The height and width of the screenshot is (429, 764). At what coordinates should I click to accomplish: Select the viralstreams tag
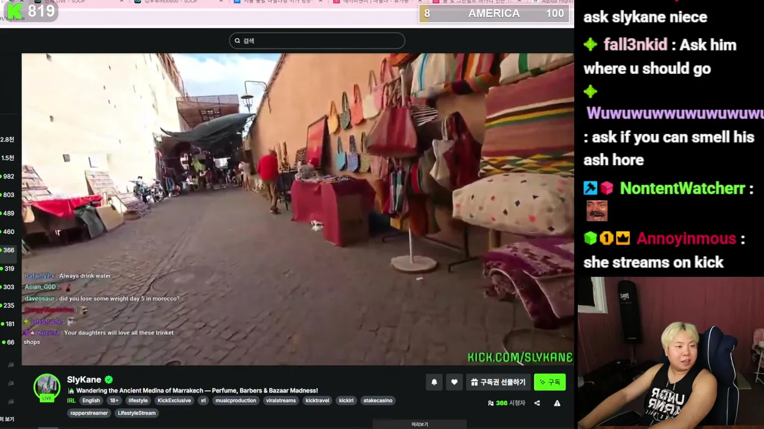coord(281,400)
